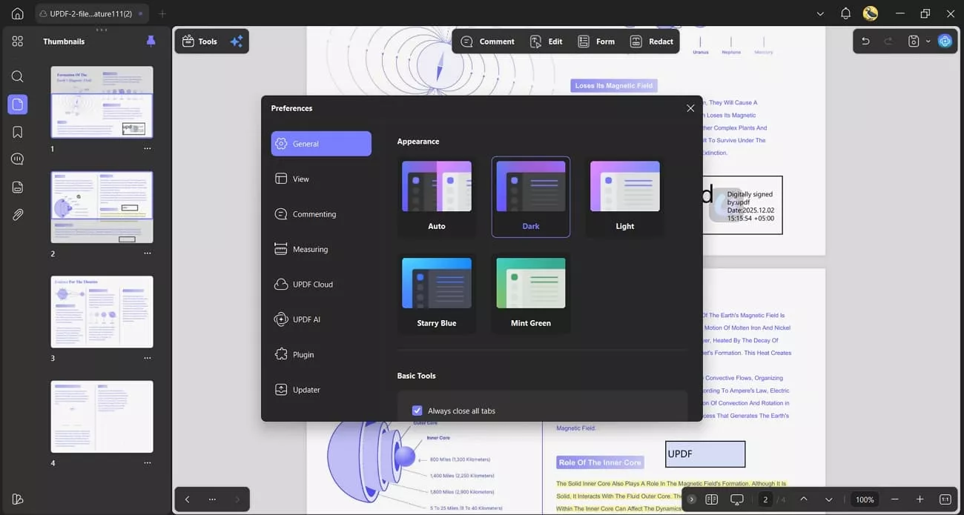
Task: Open more options for page 1 thumbnail
Action: tap(148, 149)
